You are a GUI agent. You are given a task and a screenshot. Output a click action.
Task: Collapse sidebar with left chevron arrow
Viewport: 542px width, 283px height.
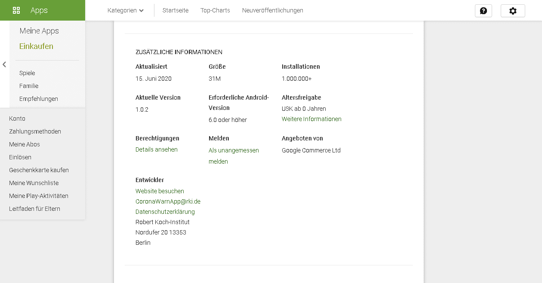[4, 64]
